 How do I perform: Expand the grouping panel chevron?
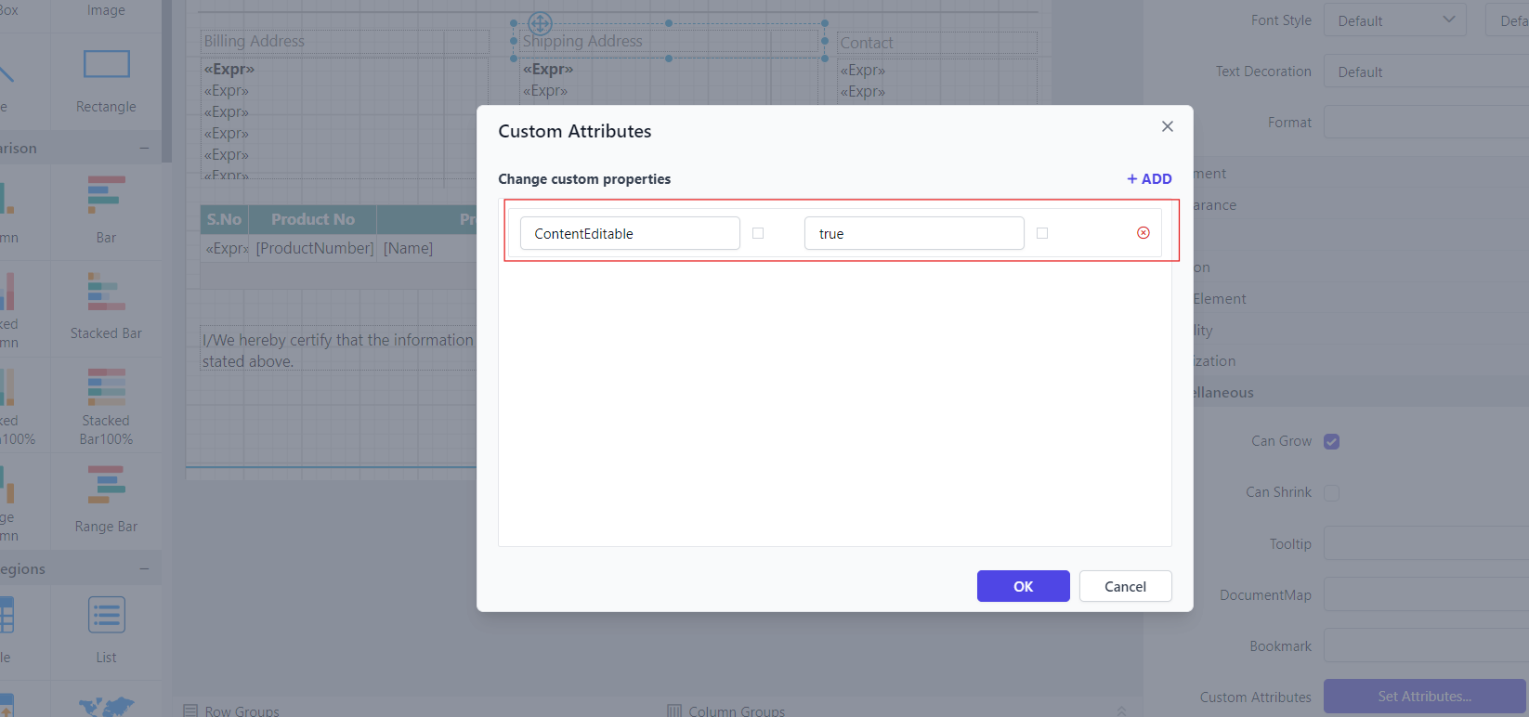1121,710
